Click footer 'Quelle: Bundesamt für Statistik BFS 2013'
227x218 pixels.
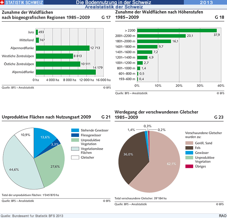(x=32, y=216)
